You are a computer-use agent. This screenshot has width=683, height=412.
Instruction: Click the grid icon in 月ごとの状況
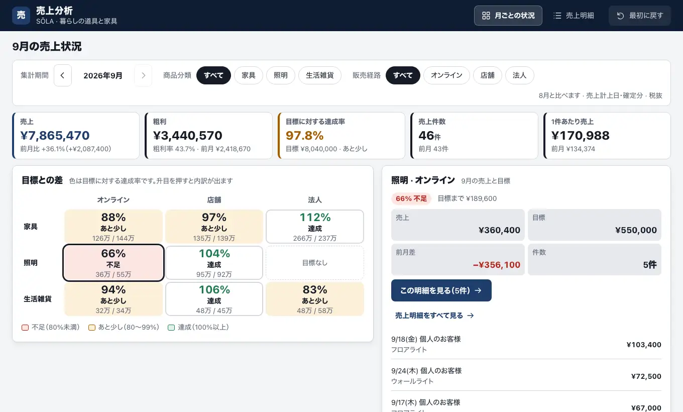486,16
